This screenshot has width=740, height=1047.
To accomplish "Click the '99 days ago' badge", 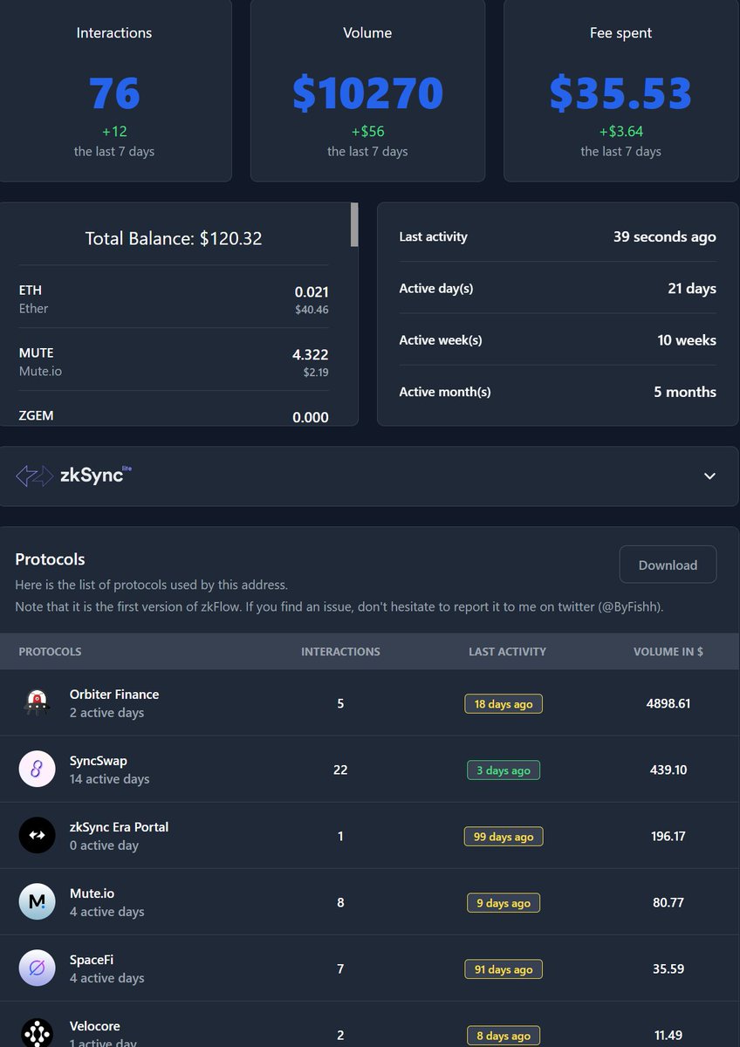I will coord(504,836).
